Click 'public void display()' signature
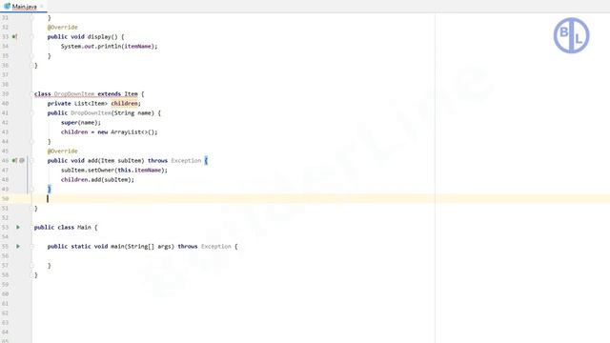This screenshot has width=610, height=343. tap(83, 36)
